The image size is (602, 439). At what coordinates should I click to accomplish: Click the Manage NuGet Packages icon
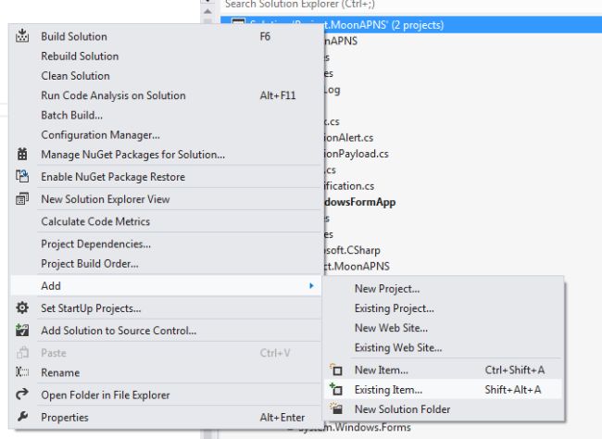tap(22, 155)
